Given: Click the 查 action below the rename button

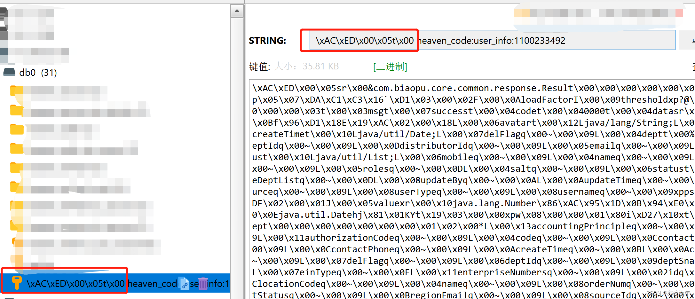Looking at the screenshot, I should 693,67.
